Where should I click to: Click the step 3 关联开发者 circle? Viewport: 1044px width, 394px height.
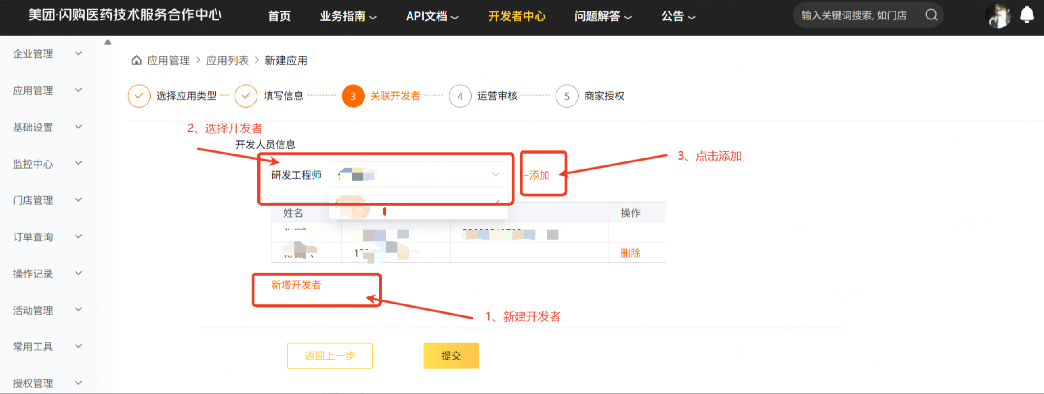353,96
